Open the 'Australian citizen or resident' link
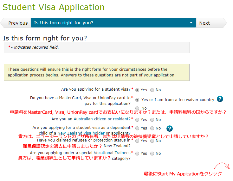233x181 pixels. (102, 119)
